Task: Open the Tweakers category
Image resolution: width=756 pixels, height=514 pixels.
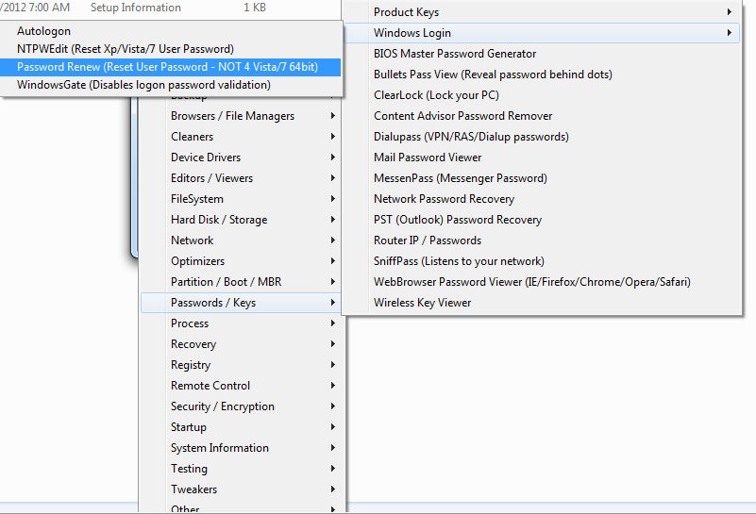Action: 241,489
